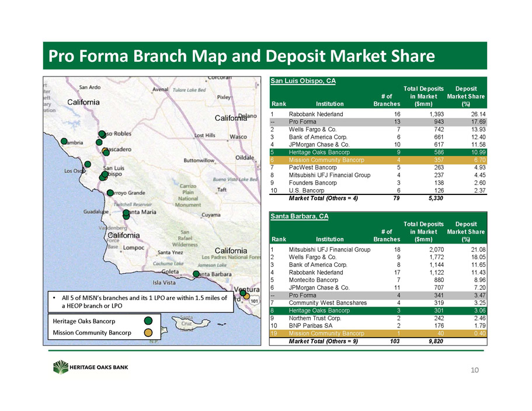This screenshot has width=532, height=411.
Task: Click 'Founders Bancorp' row
Action: coord(378,183)
